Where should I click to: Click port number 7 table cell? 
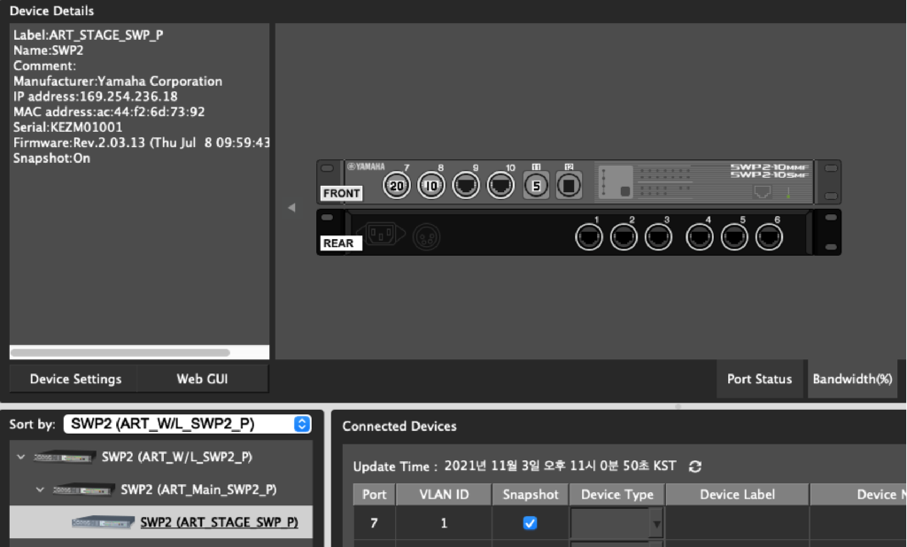[x=375, y=523]
